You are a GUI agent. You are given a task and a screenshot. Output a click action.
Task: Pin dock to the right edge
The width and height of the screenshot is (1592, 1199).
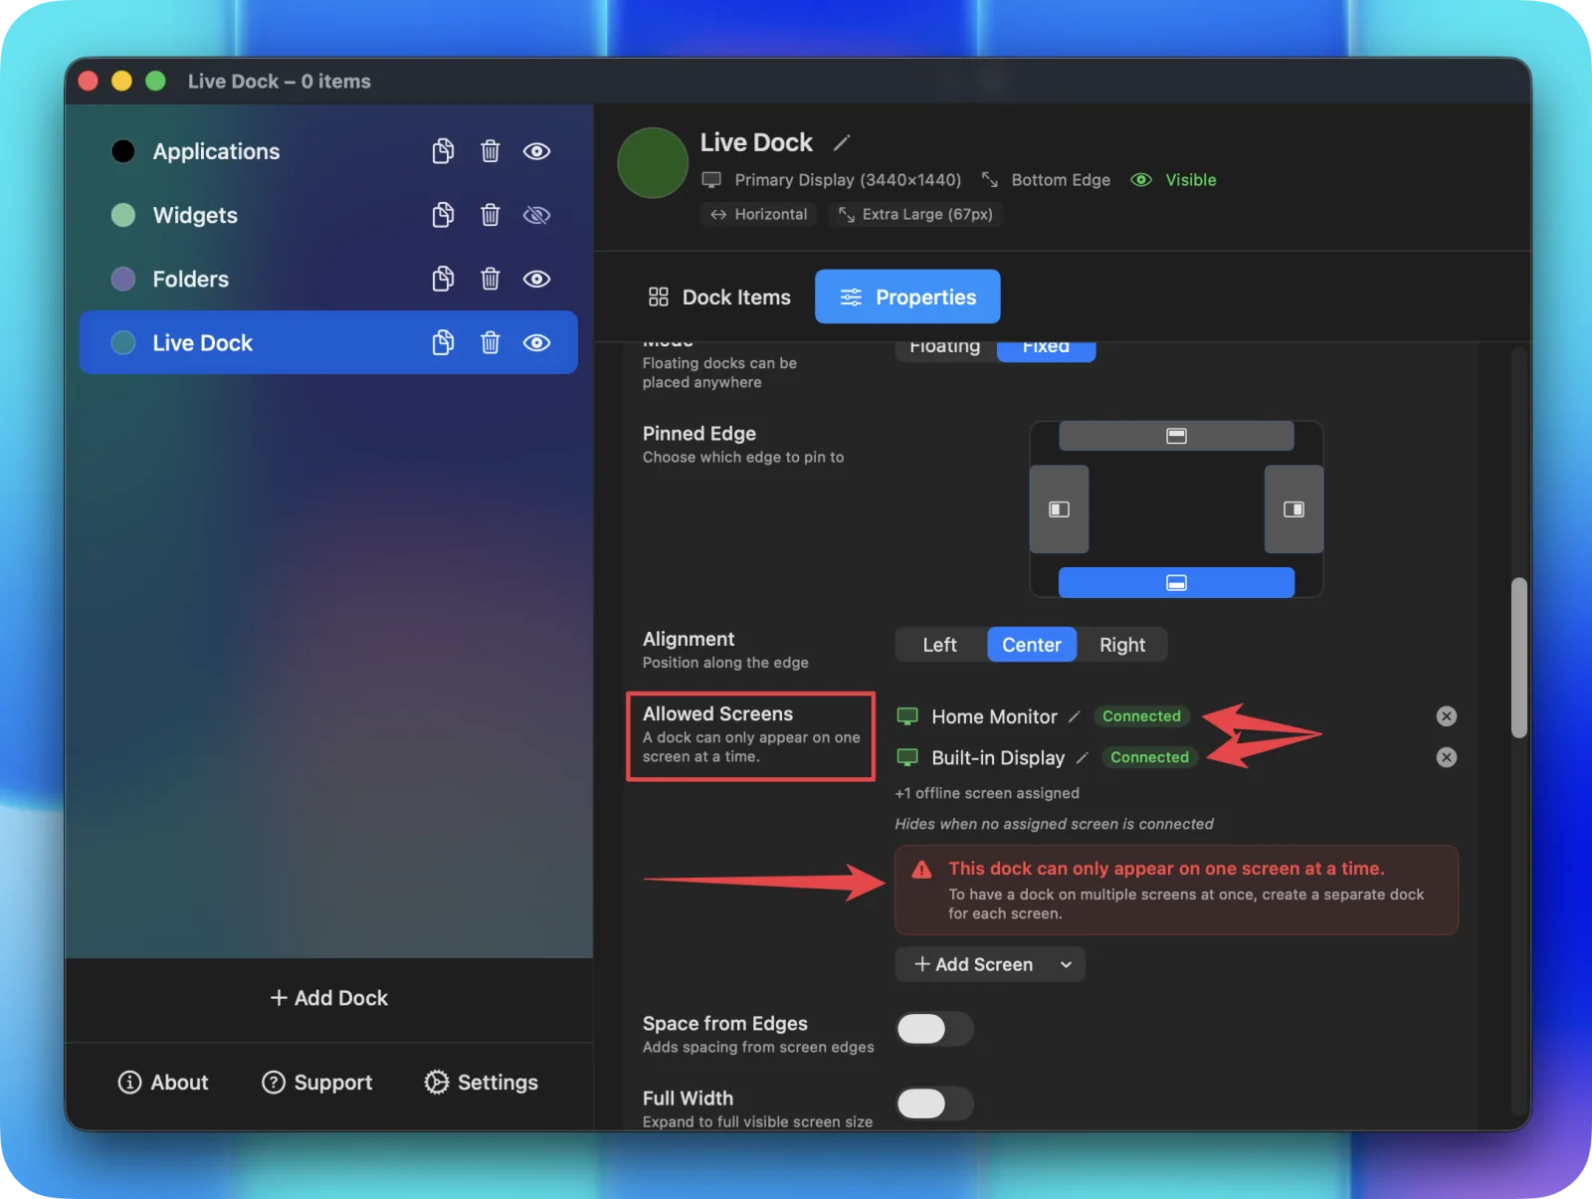[x=1293, y=509]
